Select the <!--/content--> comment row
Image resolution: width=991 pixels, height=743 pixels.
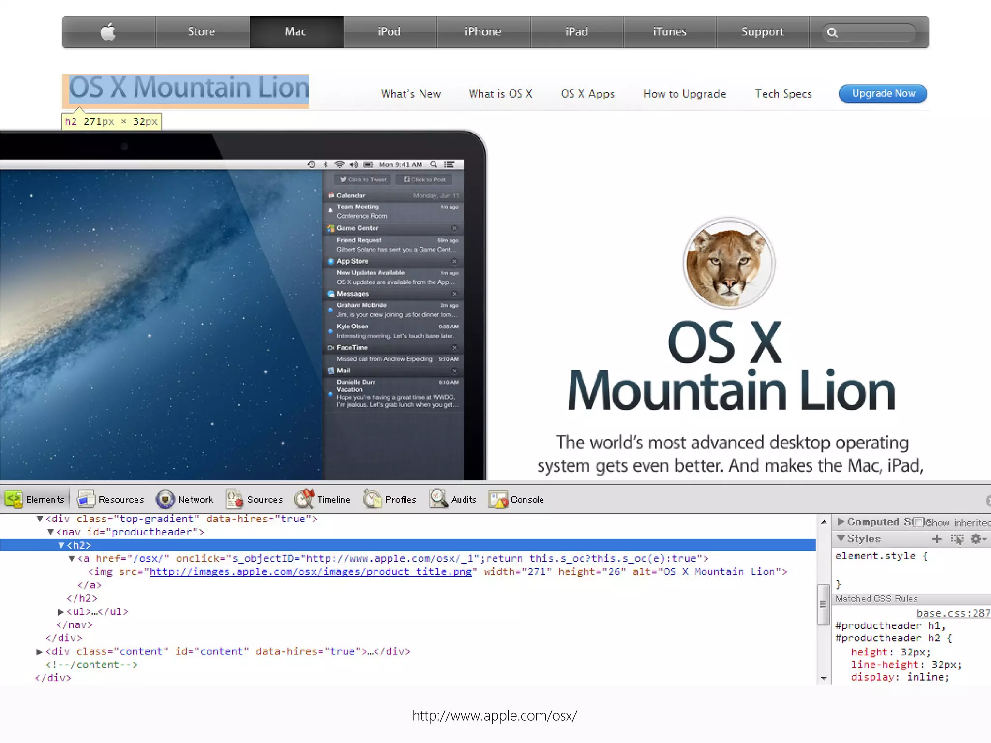[92, 665]
